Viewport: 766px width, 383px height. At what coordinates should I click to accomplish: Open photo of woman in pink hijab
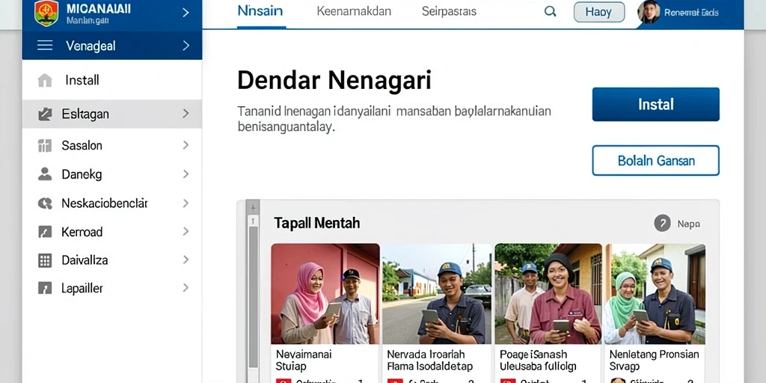pyautogui.click(x=325, y=294)
